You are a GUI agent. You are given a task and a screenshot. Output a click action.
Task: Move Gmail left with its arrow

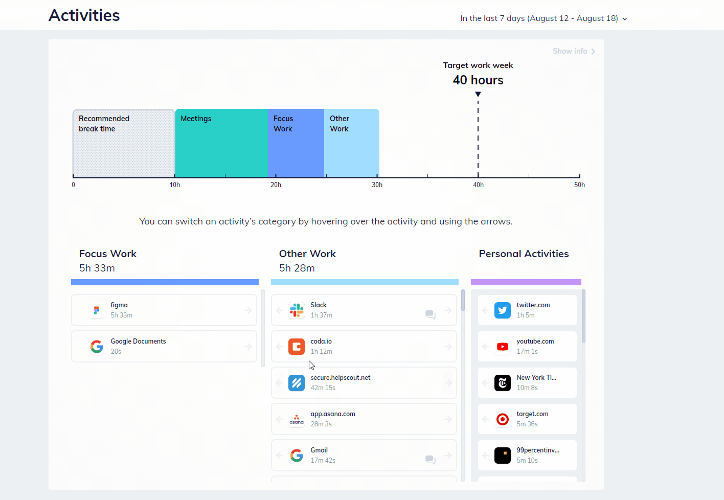pyautogui.click(x=280, y=456)
